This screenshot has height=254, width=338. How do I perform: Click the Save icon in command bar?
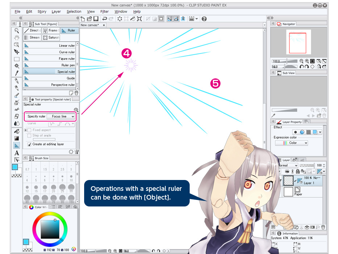click(x=96, y=19)
